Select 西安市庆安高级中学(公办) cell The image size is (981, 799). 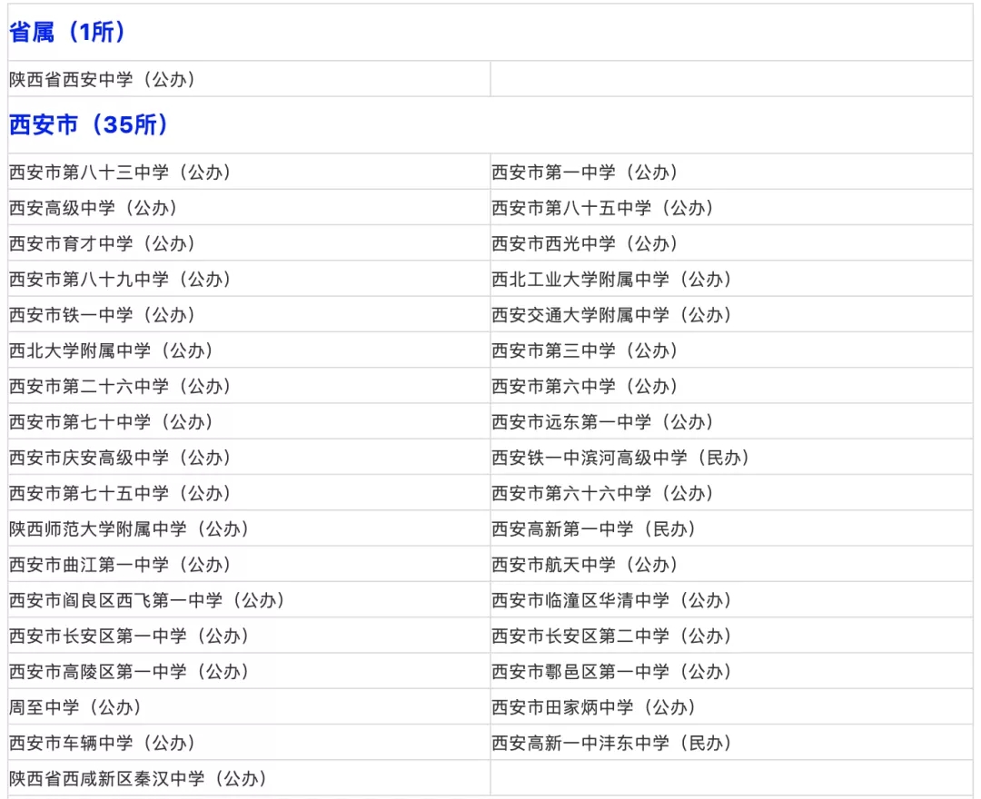[249, 457]
